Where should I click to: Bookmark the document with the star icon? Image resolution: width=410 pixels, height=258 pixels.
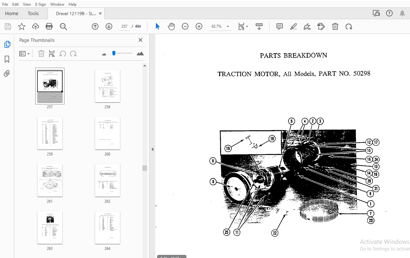click(21, 26)
